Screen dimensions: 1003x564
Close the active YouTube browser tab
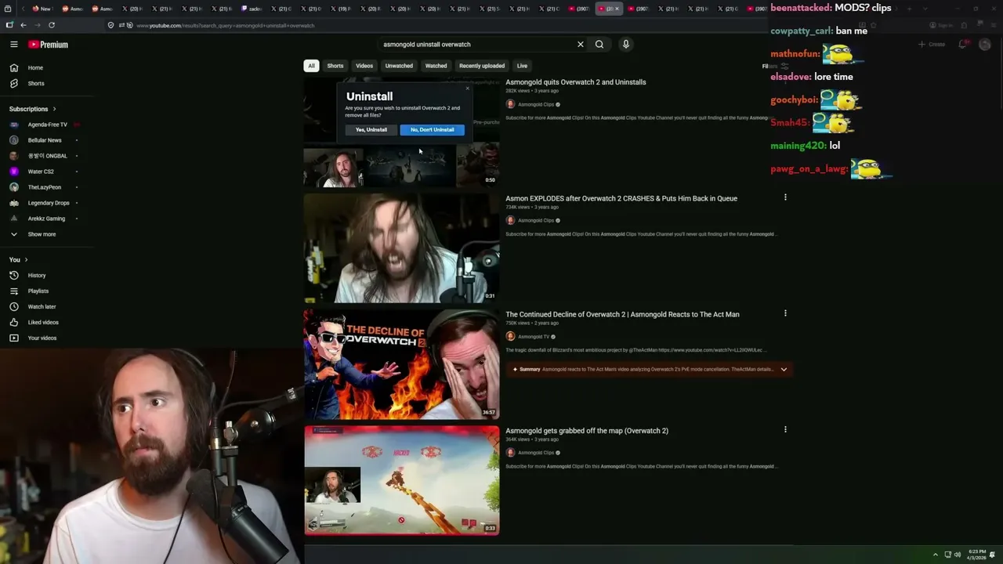[617, 9]
